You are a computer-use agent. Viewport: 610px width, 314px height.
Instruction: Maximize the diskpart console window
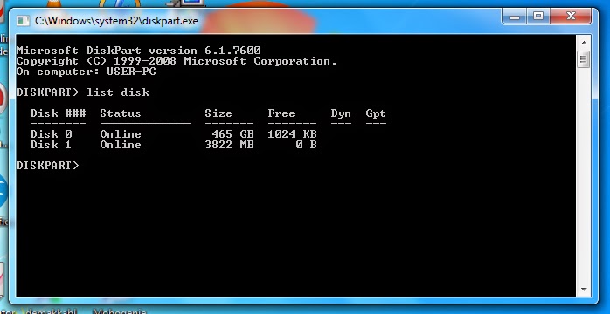pos(538,17)
